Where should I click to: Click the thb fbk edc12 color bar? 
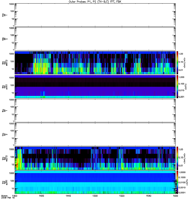(177, 63)
